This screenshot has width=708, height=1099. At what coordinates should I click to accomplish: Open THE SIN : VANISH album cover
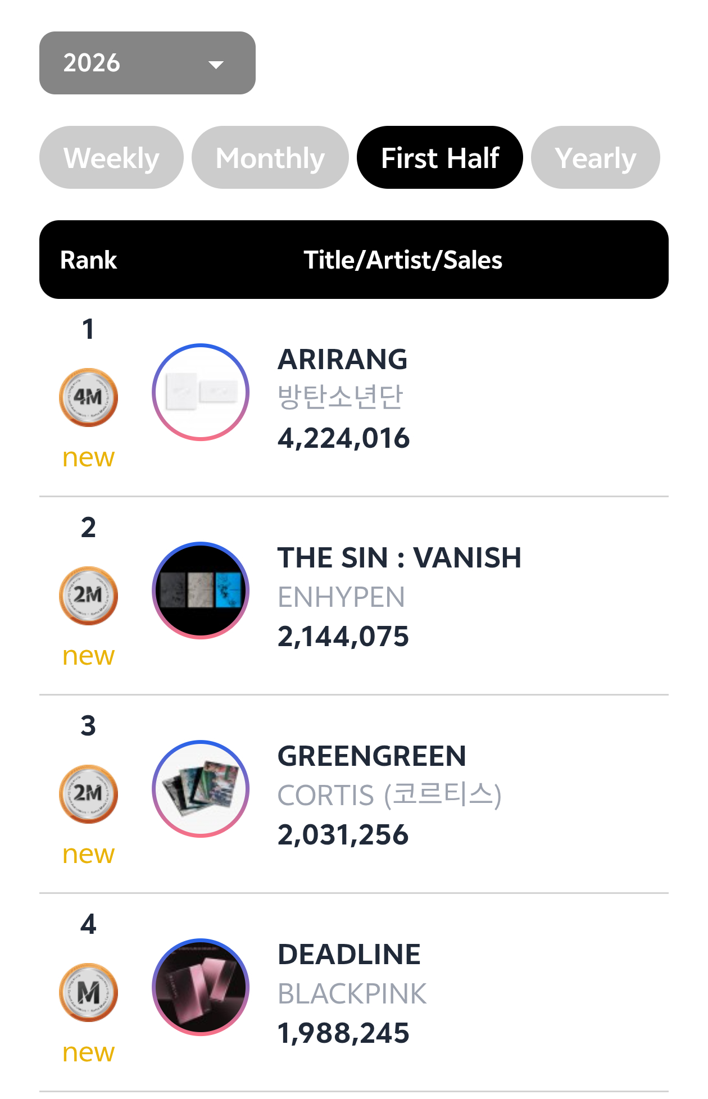coord(201,591)
